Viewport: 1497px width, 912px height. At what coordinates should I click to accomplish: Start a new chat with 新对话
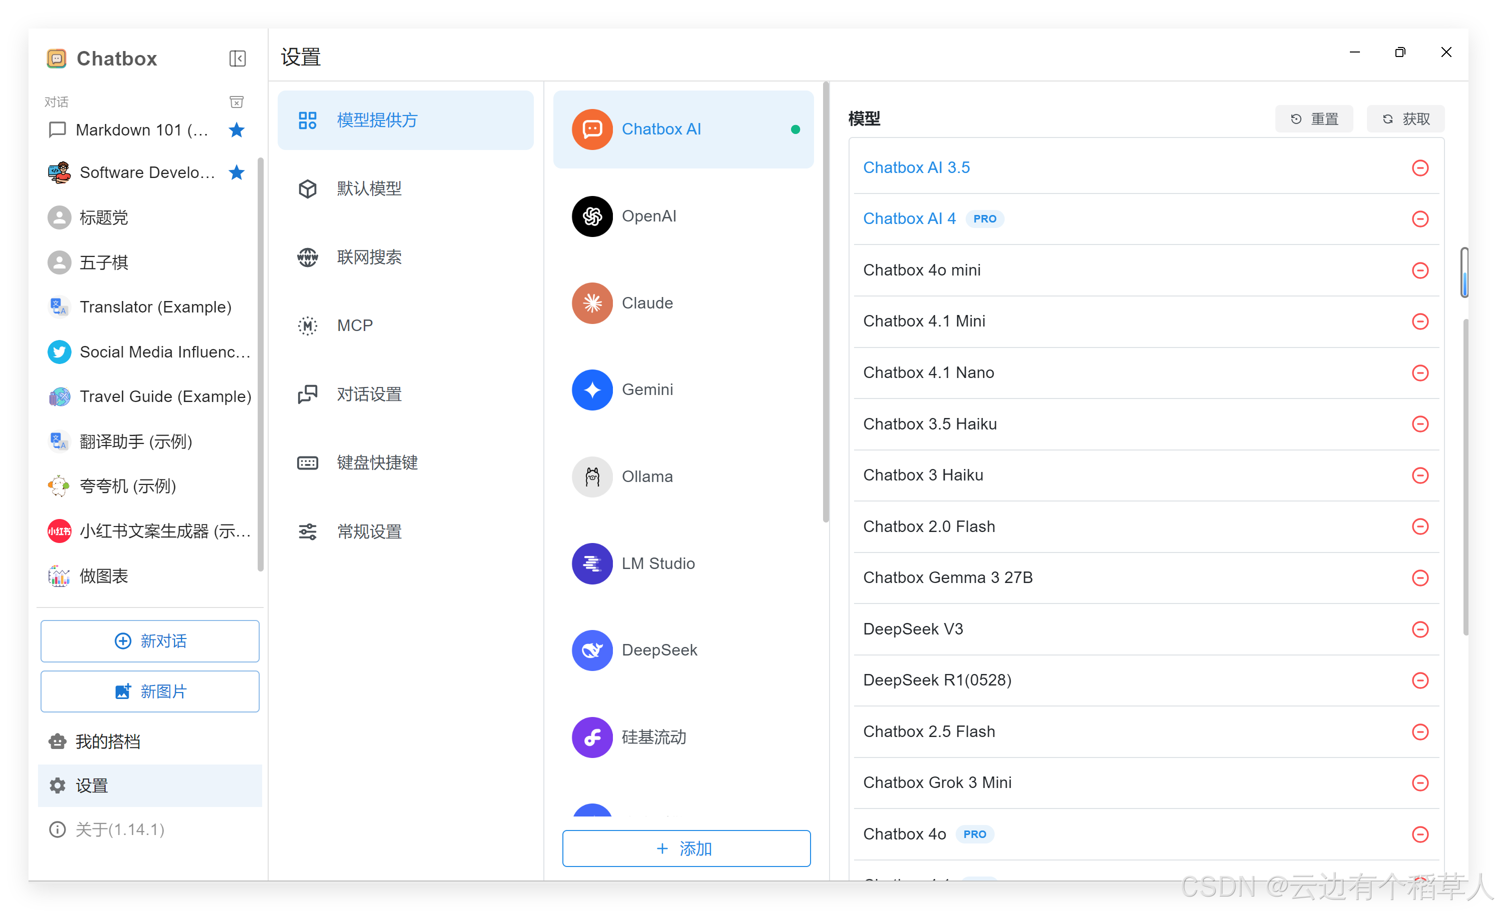150,640
